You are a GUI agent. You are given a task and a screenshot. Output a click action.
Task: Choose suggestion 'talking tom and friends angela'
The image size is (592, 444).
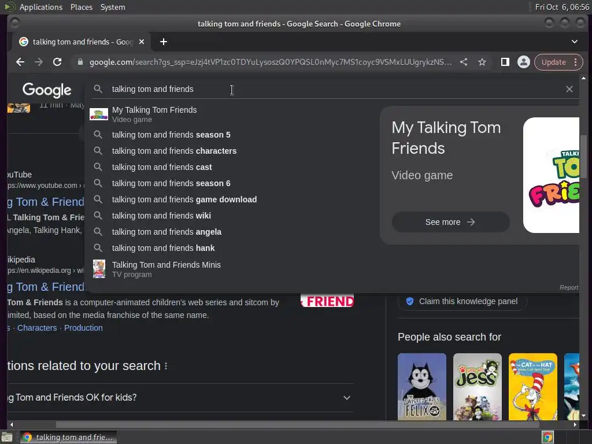[232, 232]
